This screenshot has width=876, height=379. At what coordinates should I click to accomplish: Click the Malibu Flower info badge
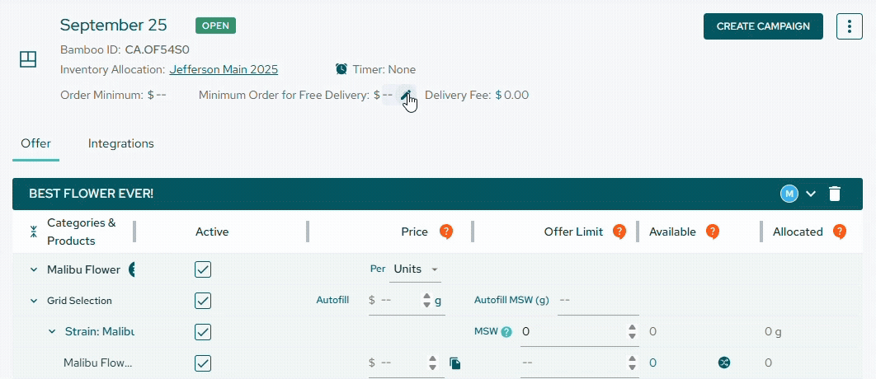coord(132,269)
